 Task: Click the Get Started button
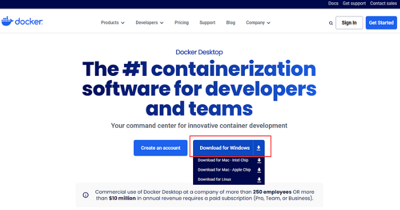(381, 23)
